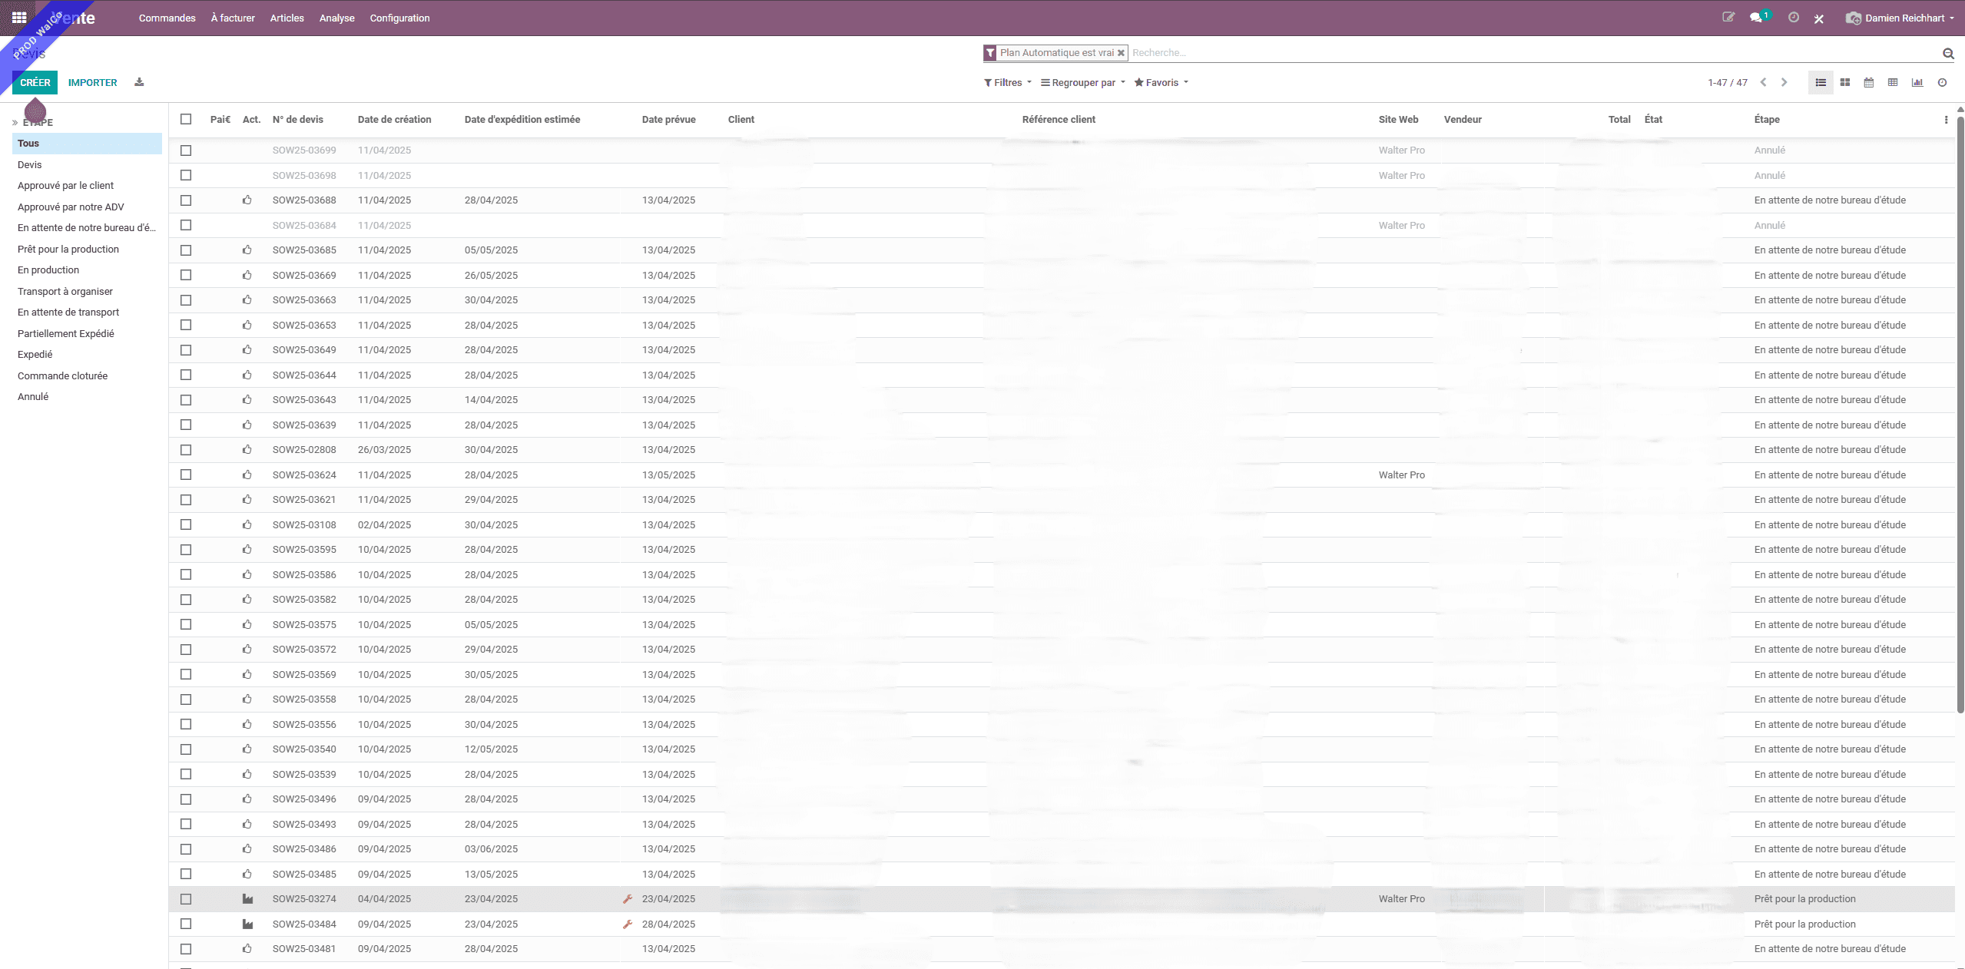Viewport: 1965px width, 969px height.
Task: Toggle the select-all checkbox in header
Action: (x=186, y=119)
